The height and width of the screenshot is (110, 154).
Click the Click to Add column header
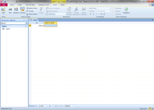(x=51, y=23)
